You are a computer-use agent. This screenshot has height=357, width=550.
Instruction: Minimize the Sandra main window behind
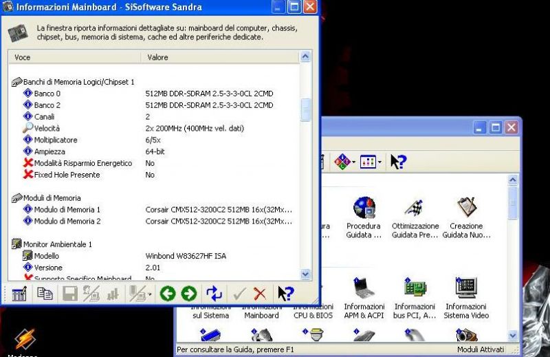point(479,127)
